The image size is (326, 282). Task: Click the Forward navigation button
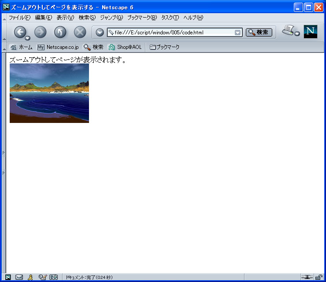[41, 32]
